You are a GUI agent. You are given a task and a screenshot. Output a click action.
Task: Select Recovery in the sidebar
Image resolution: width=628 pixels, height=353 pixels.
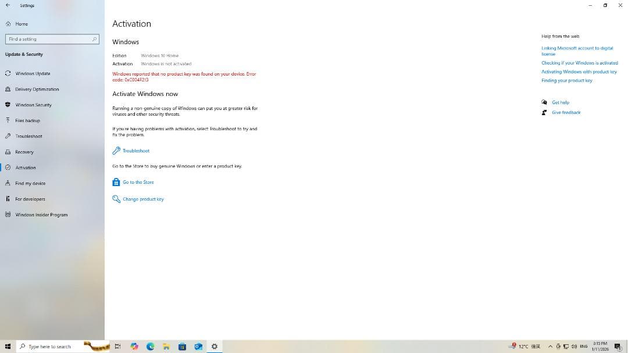tap(24, 152)
